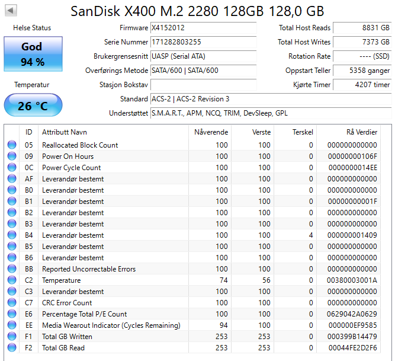Select the Reallocated Block Count attribute name
The image size is (395, 361).
point(80,145)
